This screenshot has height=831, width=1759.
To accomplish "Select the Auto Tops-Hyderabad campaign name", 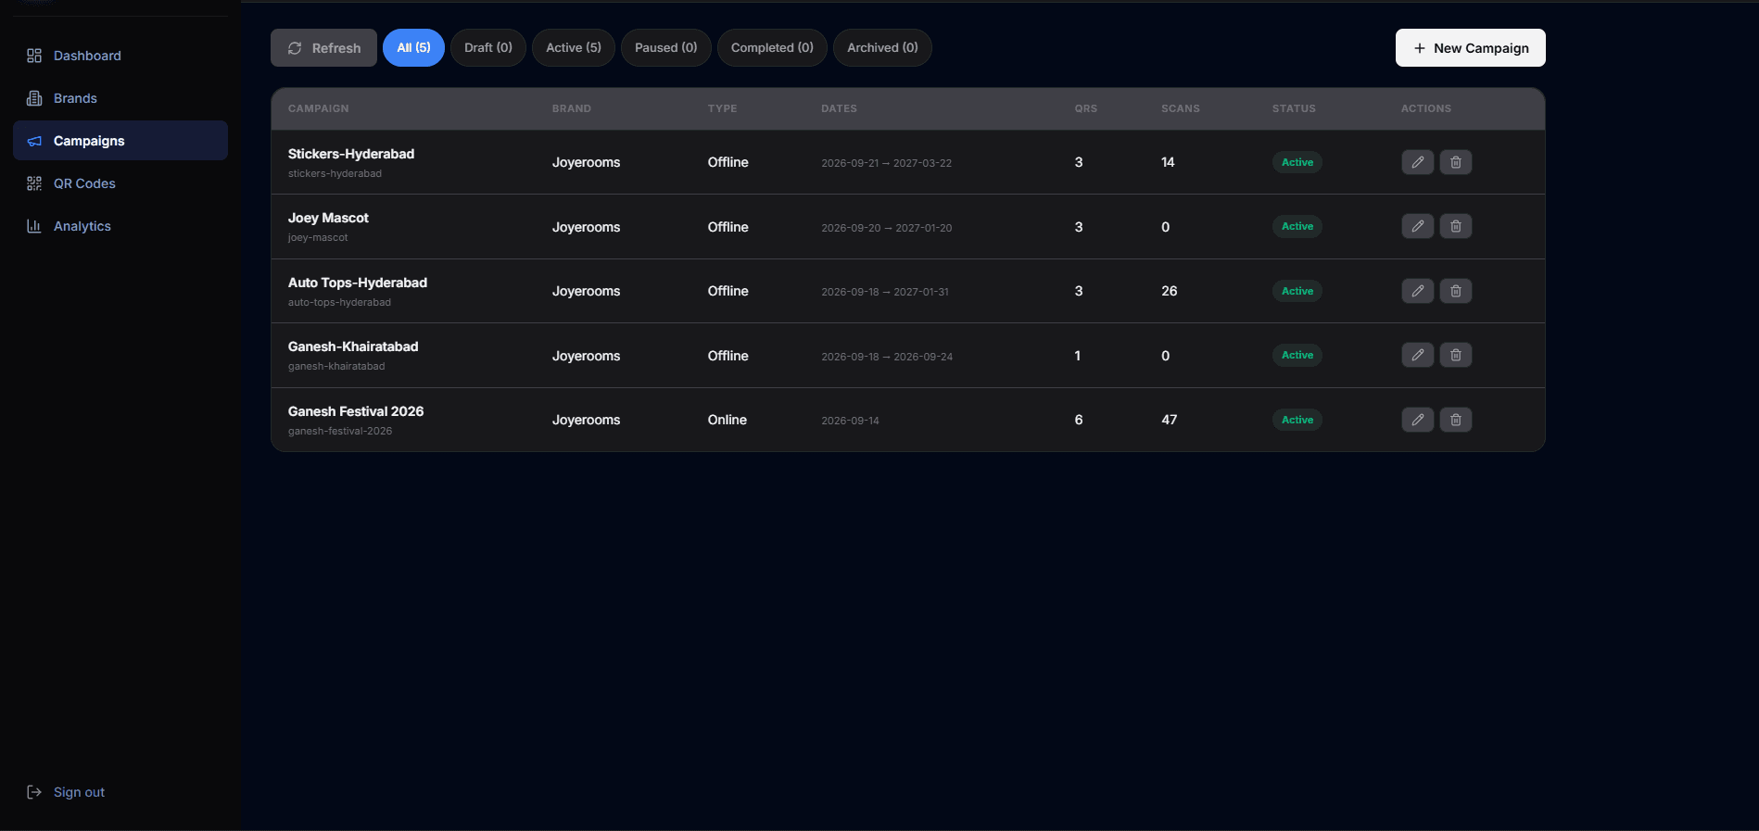I will 358,283.
